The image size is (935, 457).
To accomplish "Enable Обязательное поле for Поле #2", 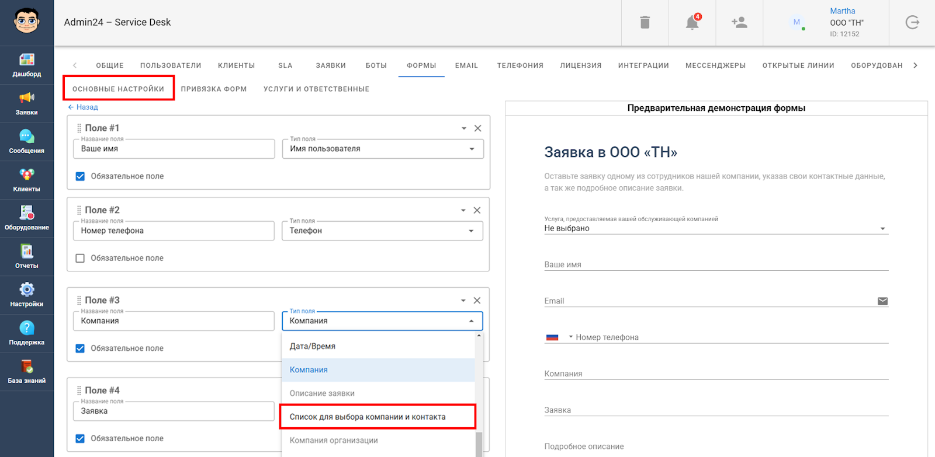I will (x=81, y=258).
